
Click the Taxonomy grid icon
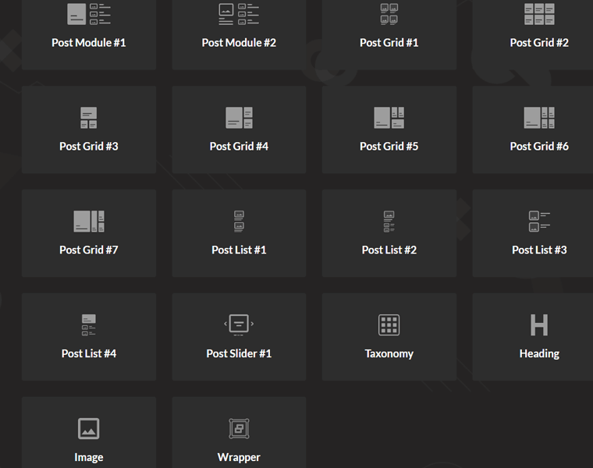pyautogui.click(x=389, y=325)
